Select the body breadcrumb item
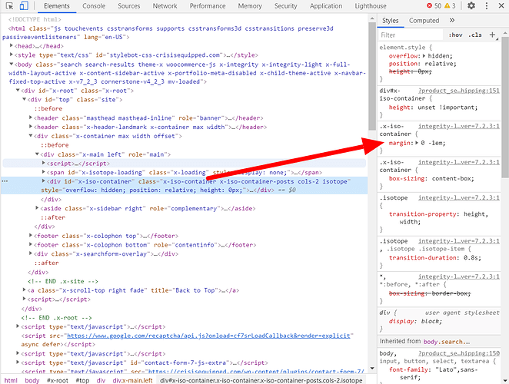 coord(32,380)
